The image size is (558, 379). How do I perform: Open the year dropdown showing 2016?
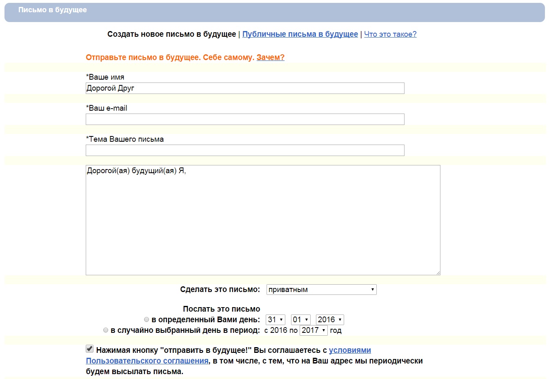click(330, 320)
